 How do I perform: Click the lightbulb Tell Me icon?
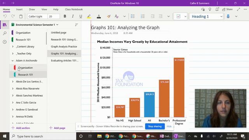(x=210, y=9)
